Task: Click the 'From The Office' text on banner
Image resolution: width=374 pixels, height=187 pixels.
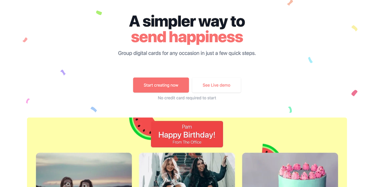Action: [187, 142]
